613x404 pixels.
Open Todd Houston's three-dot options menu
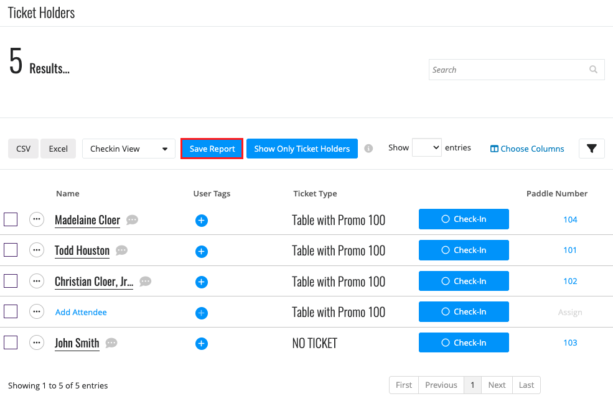tap(37, 250)
